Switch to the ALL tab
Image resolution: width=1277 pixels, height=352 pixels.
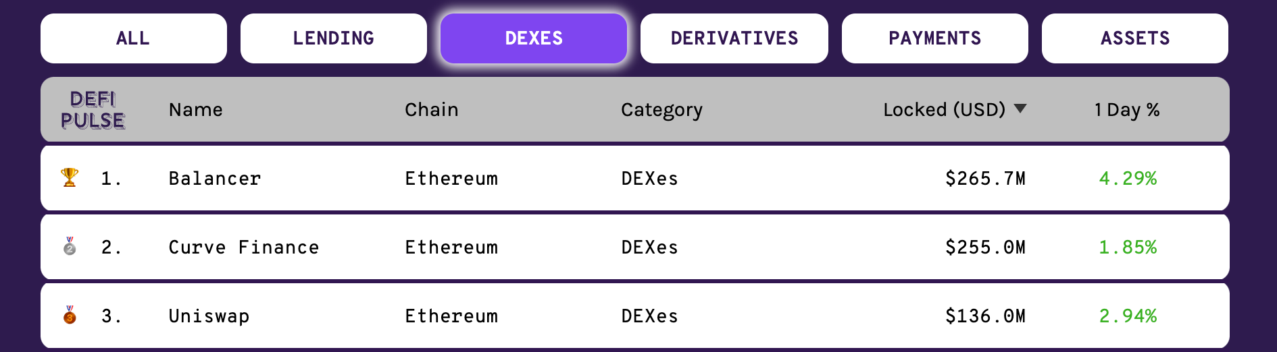[x=134, y=38]
